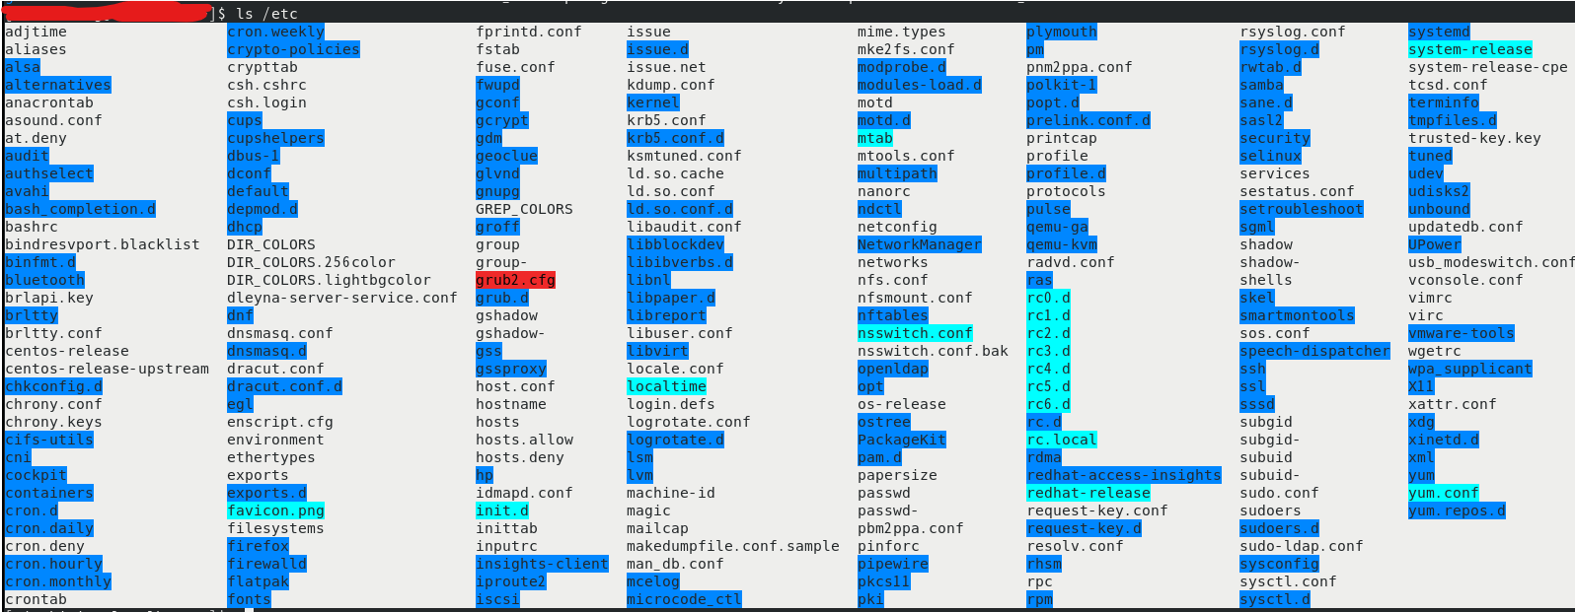Image resolution: width=1575 pixels, height=612 pixels.
Task: Click the crontab file name
Action: 36,599
